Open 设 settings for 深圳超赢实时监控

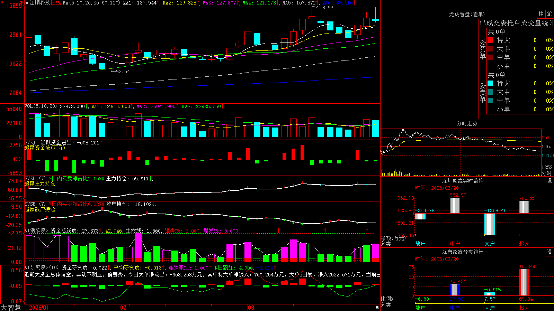(x=549, y=181)
